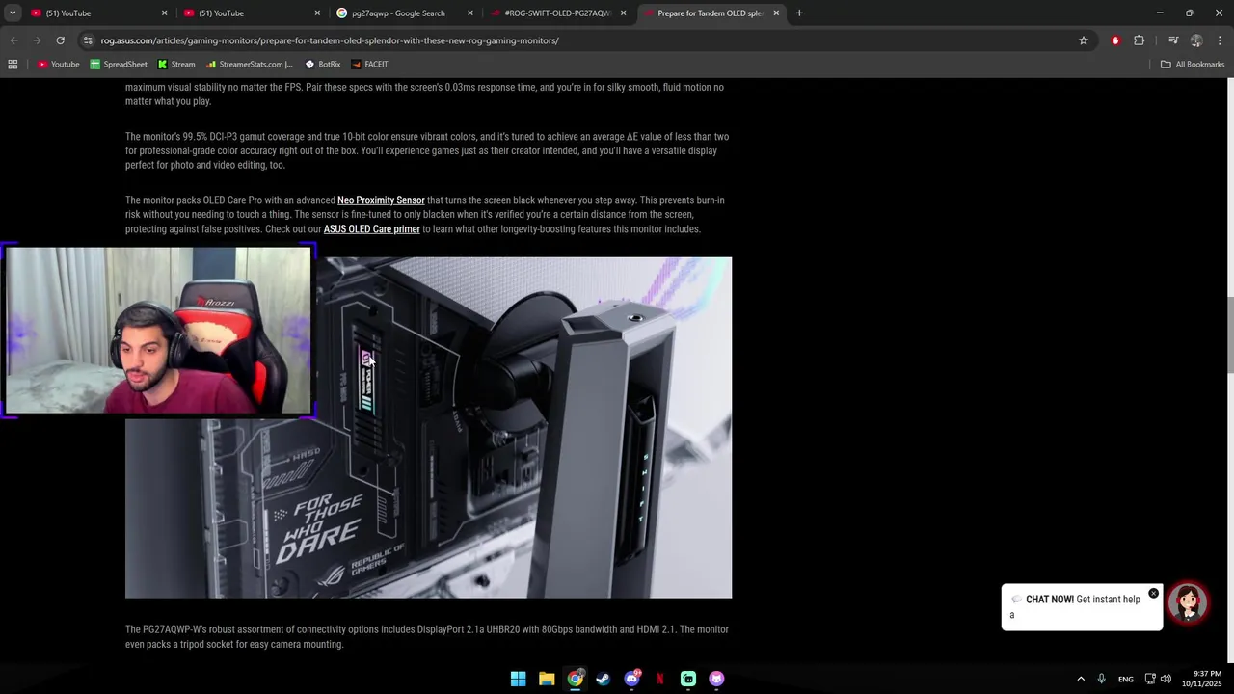This screenshot has width=1234, height=694.
Task: Open the FACEIT bookmark
Action: point(370,65)
